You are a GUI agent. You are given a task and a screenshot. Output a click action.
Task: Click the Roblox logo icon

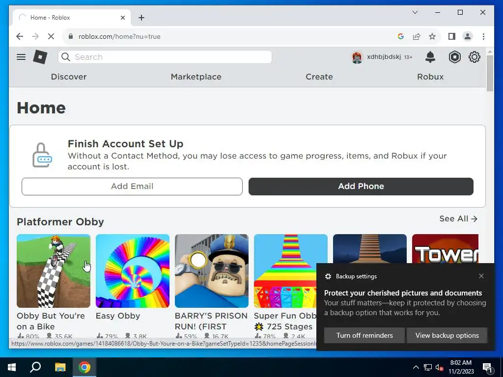[40, 57]
